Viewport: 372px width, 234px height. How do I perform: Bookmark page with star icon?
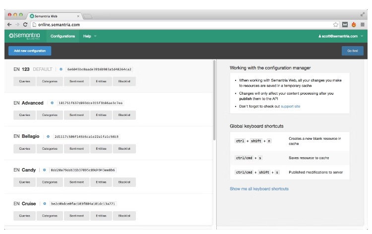point(335,24)
